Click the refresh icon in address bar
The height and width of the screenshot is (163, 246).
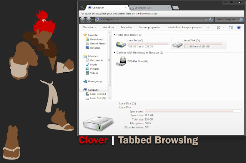click(x=211, y=20)
